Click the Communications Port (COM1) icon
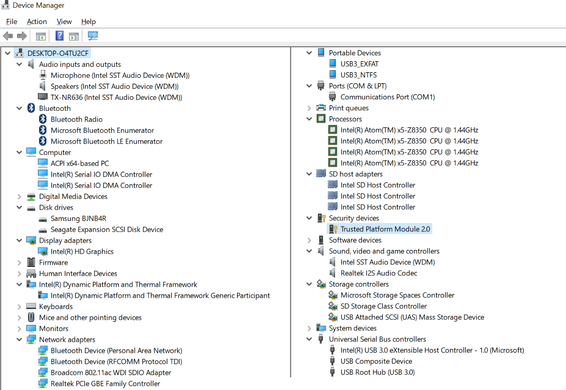This screenshot has height=390, width=566. [333, 97]
